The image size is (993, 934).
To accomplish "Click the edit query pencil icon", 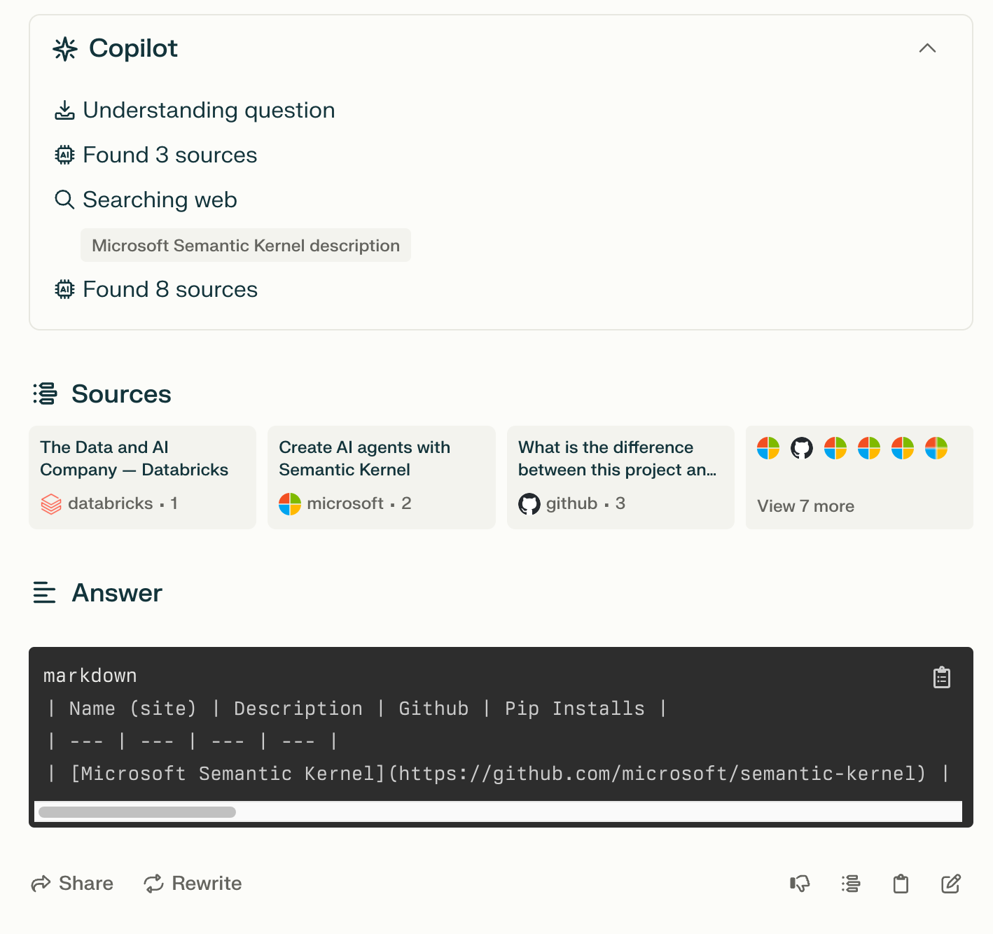I will [950, 884].
